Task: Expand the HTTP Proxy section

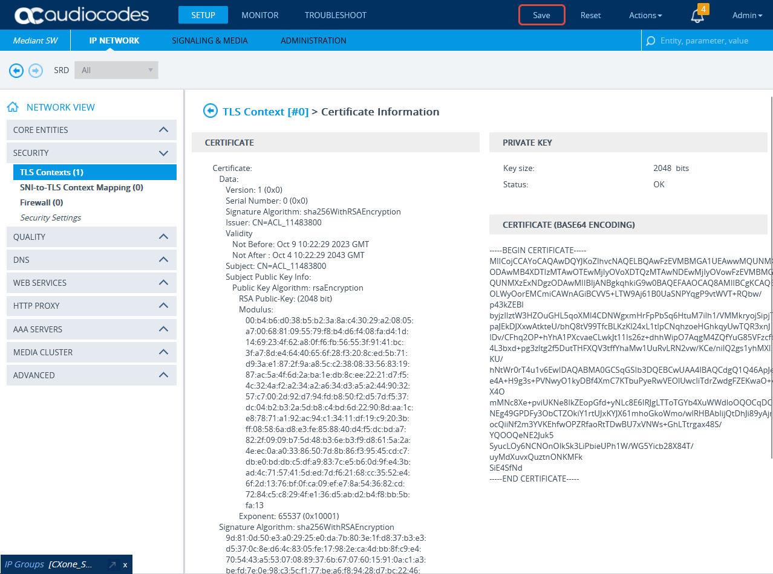Action: coord(91,306)
